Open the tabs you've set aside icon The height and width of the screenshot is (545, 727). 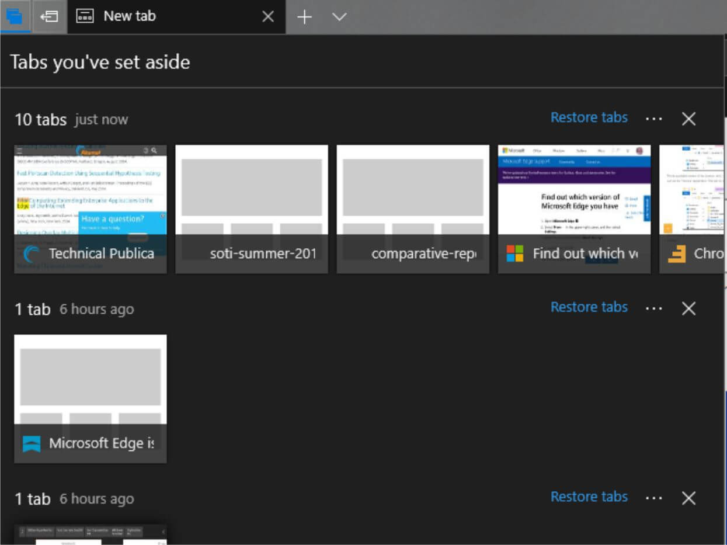15,16
